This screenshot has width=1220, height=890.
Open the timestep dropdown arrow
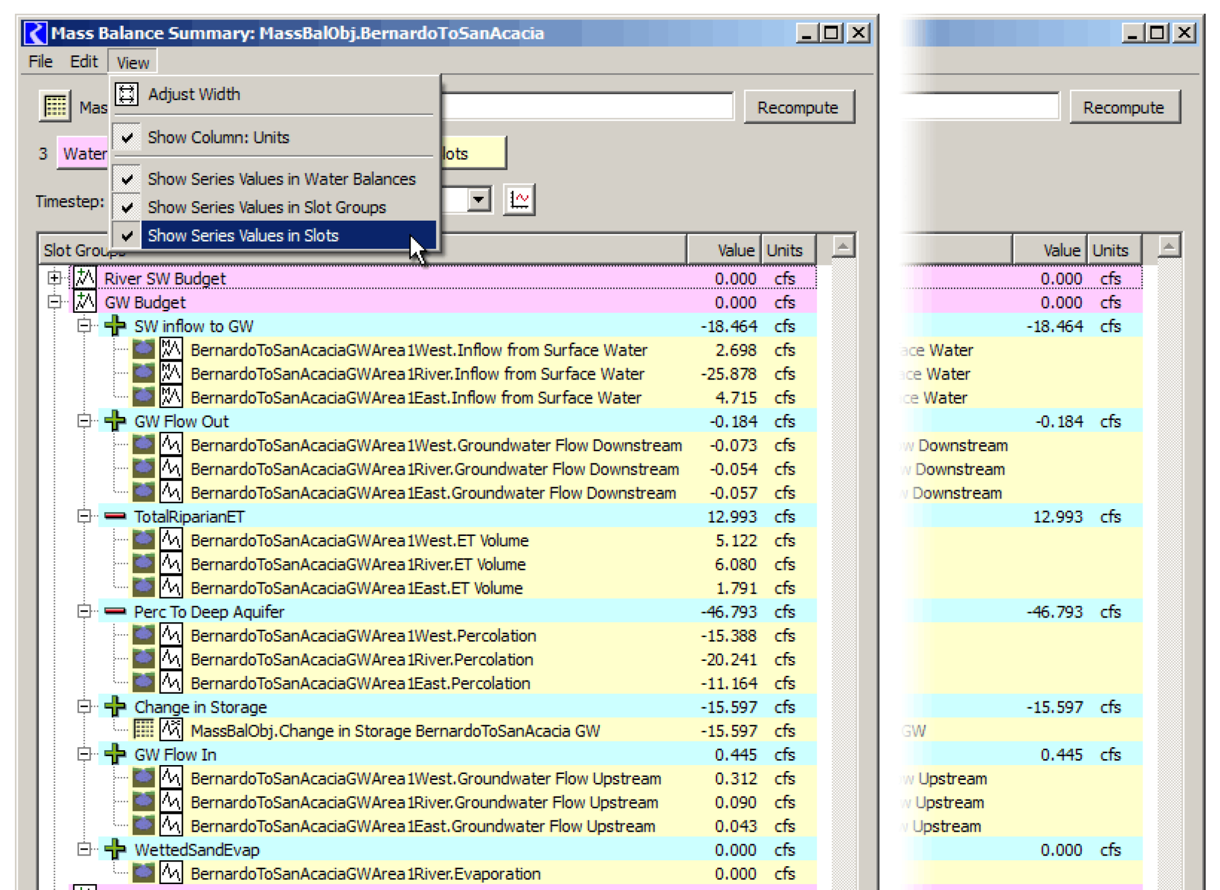(478, 200)
